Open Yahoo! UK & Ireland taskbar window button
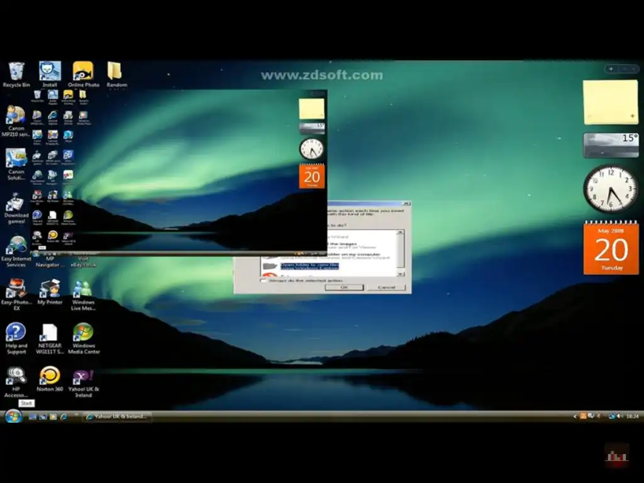 pyautogui.click(x=117, y=416)
